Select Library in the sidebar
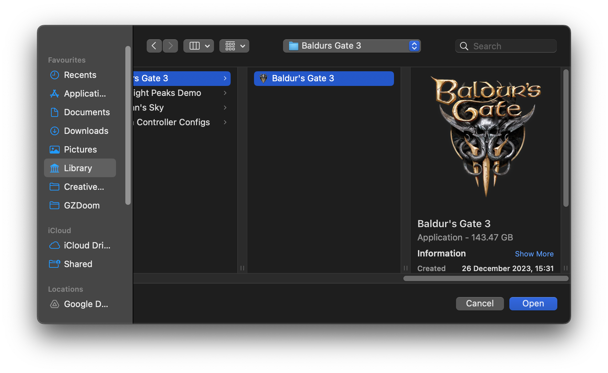This screenshot has width=608, height=373. click(80, 168)
